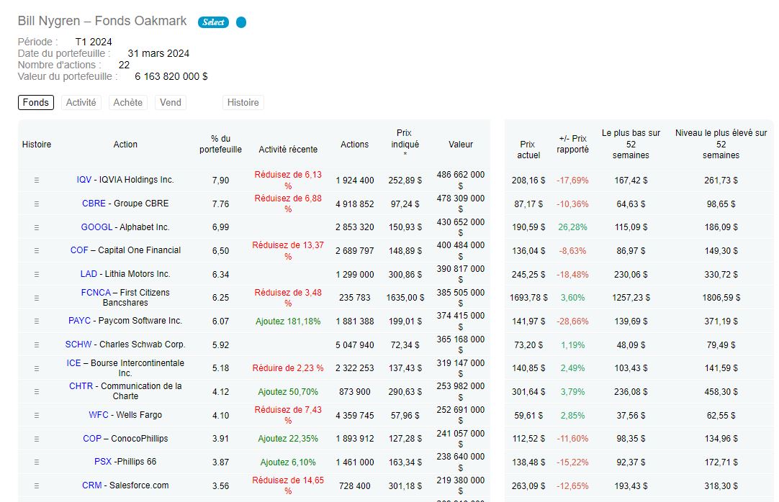Open the Histoire tab
The image size is (779, 502).
click(243, 103)
